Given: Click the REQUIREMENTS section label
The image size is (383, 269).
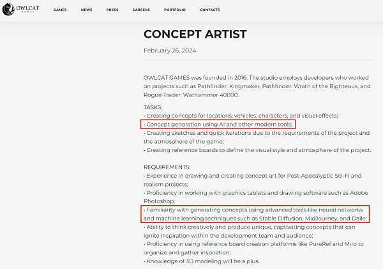Looking at the screenshot, I should click(167, 167).
